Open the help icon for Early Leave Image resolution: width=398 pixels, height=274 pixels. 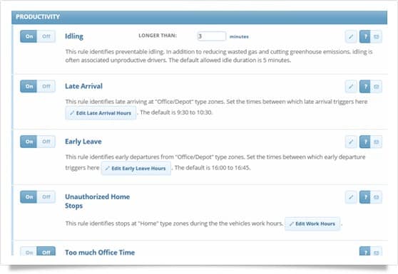[x=365, y=142]
